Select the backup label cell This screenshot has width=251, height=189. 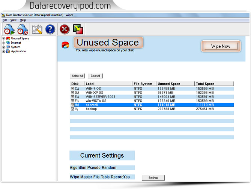click(x=91, y=109)
